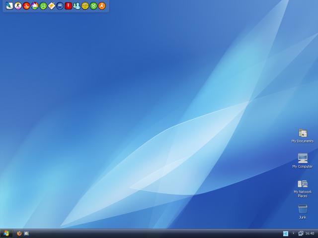This screenshot has width=318, height=238.
Task: Open the Messenger two-people icon in the dock
Action: [77, 6]
